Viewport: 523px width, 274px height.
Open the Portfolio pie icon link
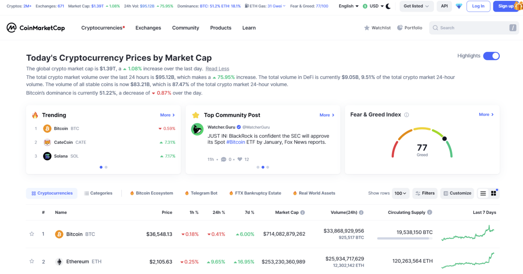point(410,28)
